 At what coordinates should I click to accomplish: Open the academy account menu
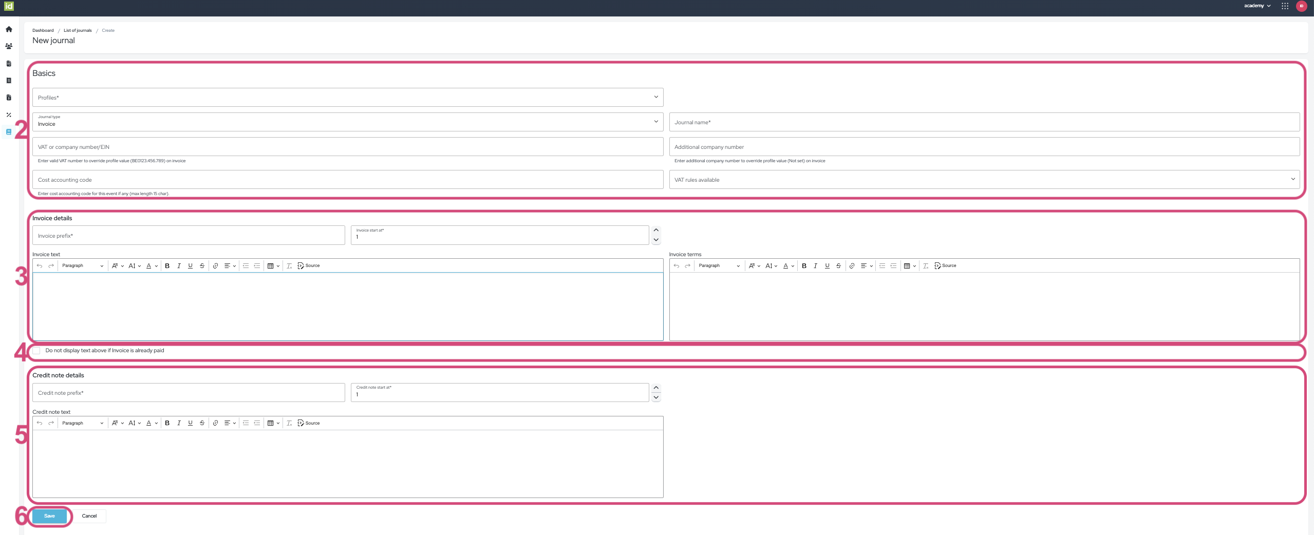(1256, 6)
